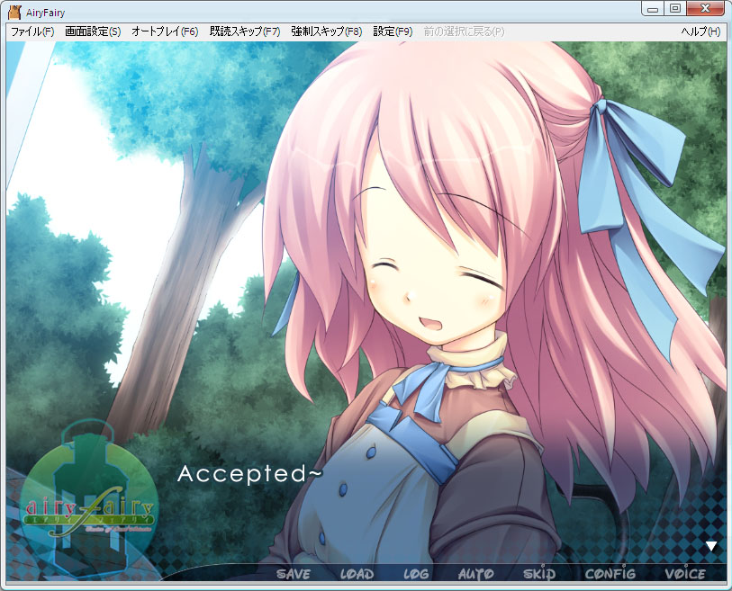
Task: Select オートプレイ(F6) menu item
Action: click(165, 31)
